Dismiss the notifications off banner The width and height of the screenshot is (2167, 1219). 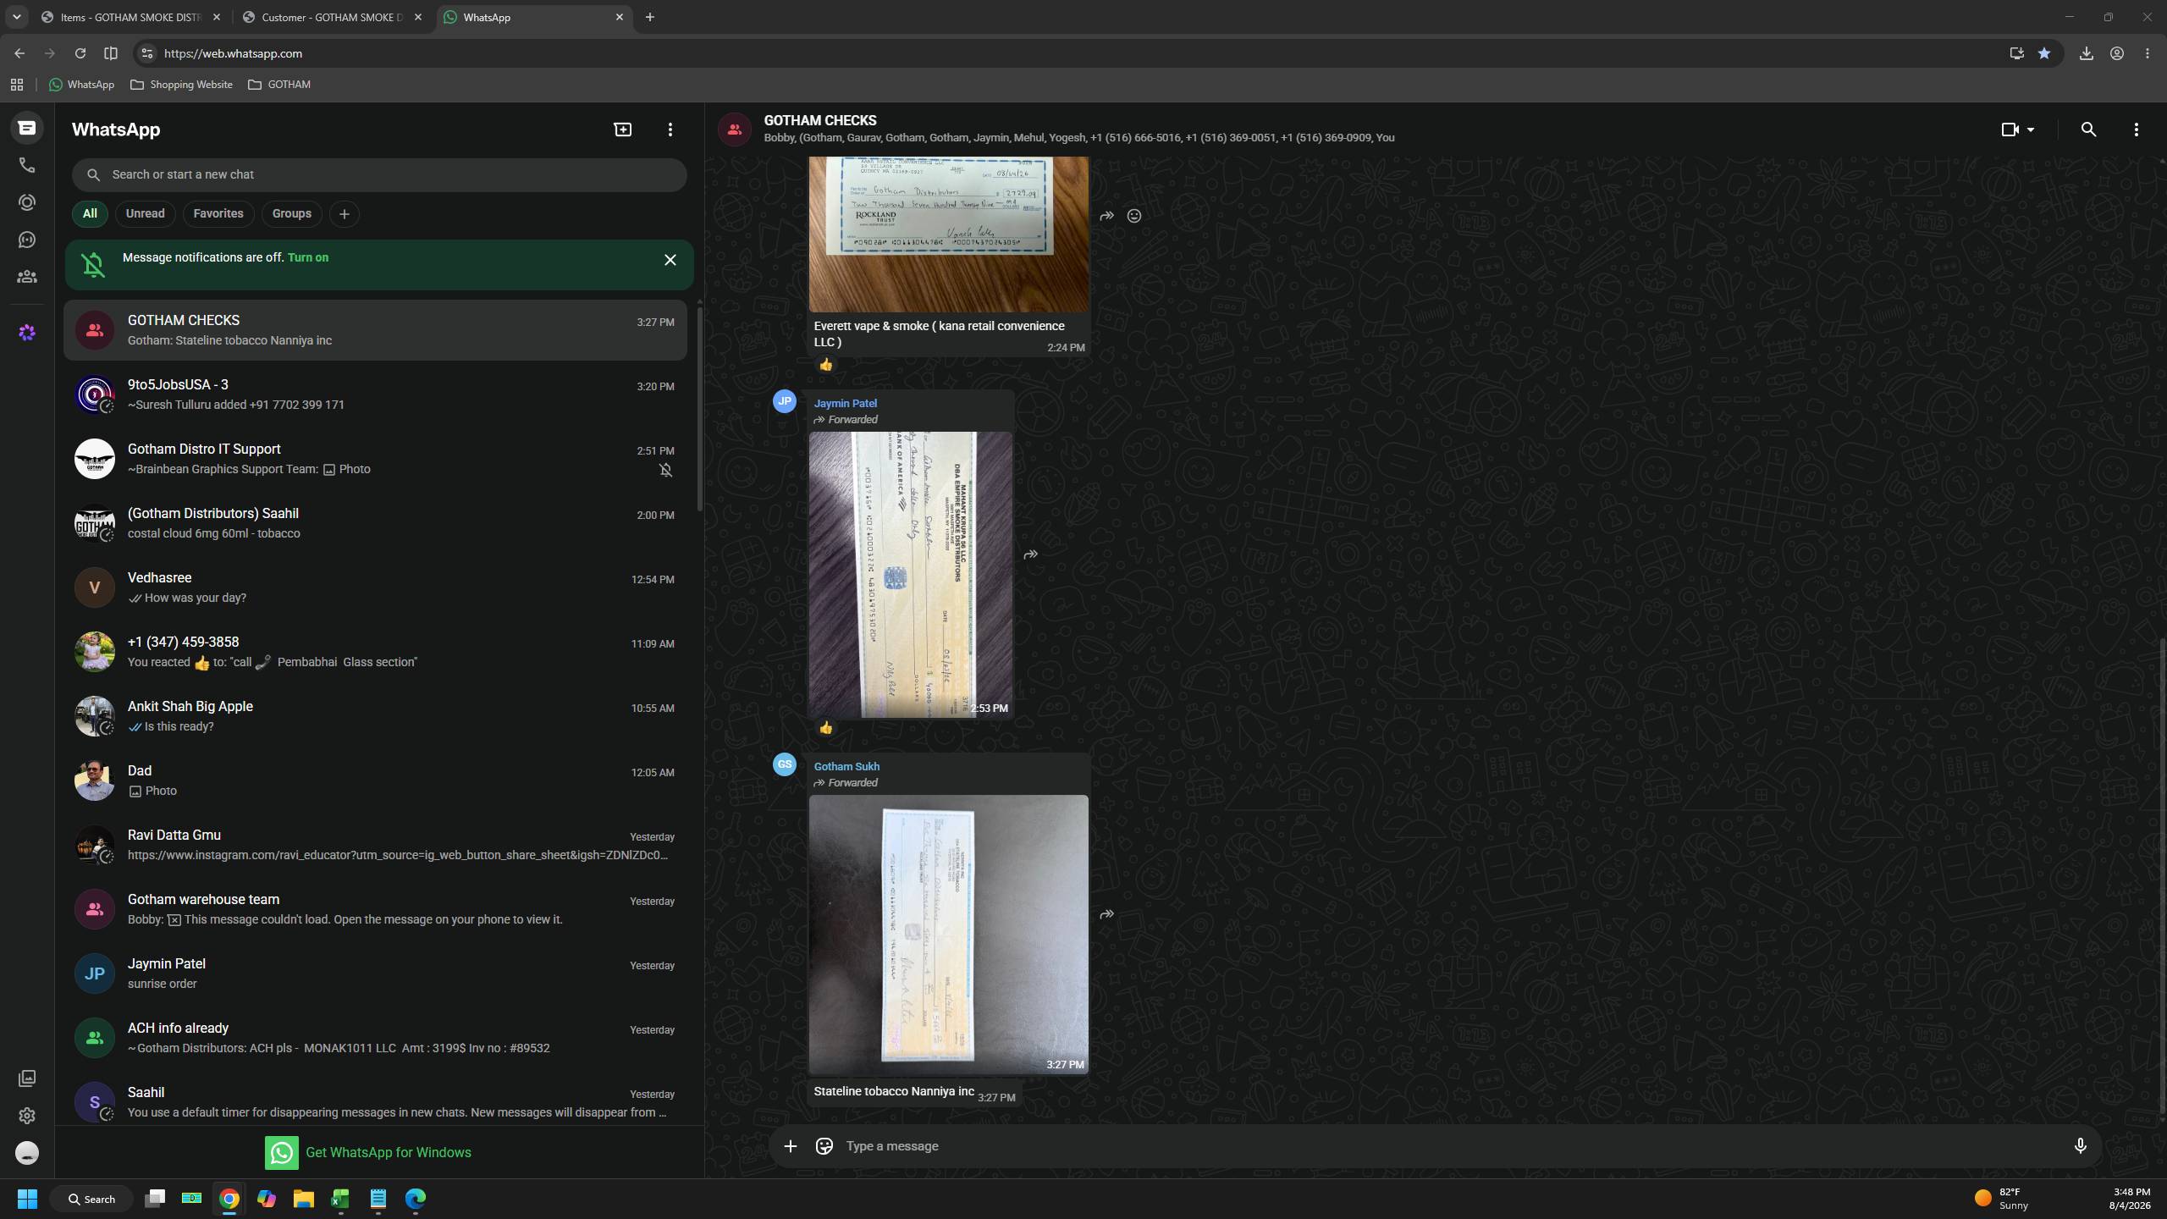670,260
